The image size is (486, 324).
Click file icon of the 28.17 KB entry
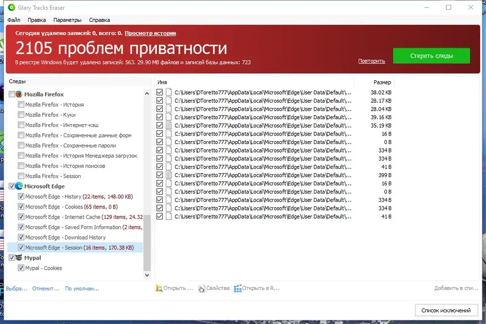(169, 100)
